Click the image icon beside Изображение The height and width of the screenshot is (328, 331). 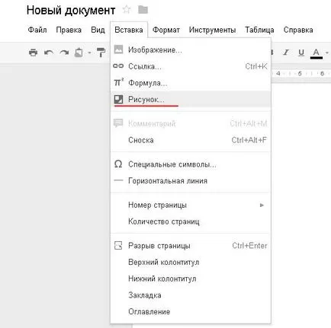[x=118, y=49]
